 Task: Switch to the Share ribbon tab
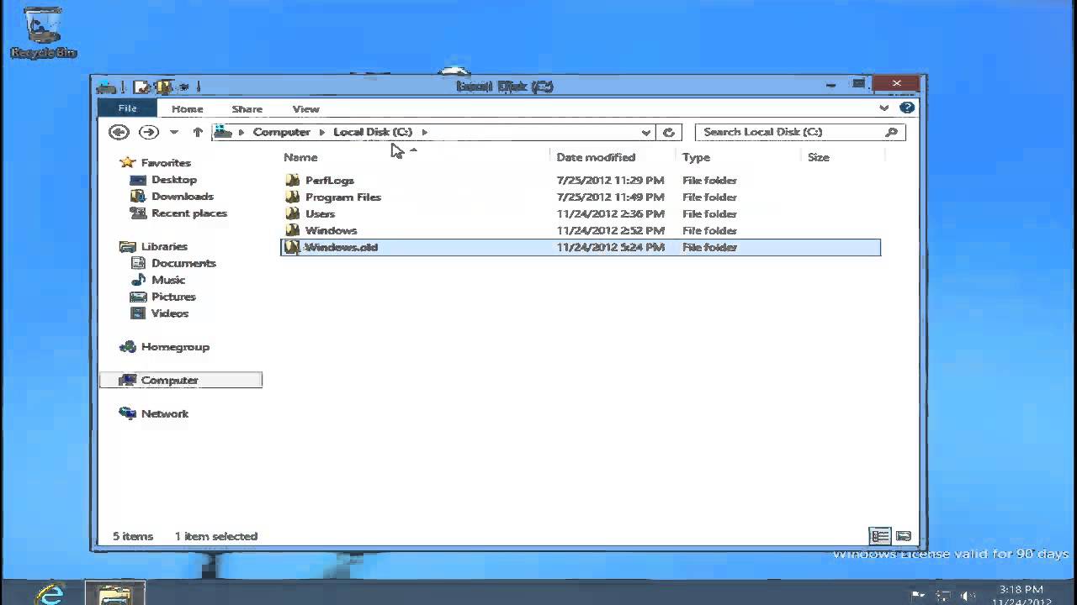point(247,108)
